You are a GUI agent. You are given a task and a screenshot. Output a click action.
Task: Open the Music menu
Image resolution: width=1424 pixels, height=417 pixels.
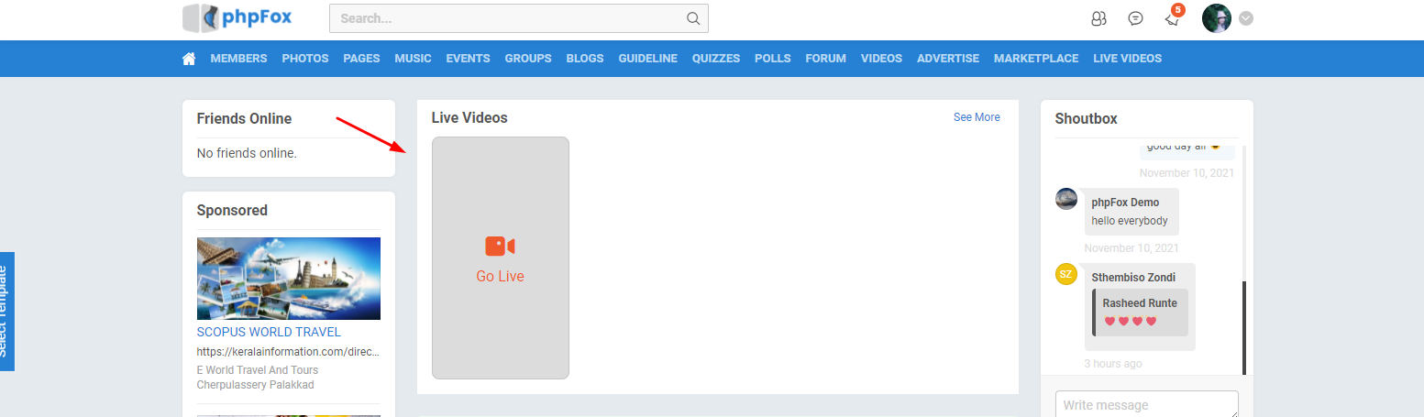tap(413, 59)
